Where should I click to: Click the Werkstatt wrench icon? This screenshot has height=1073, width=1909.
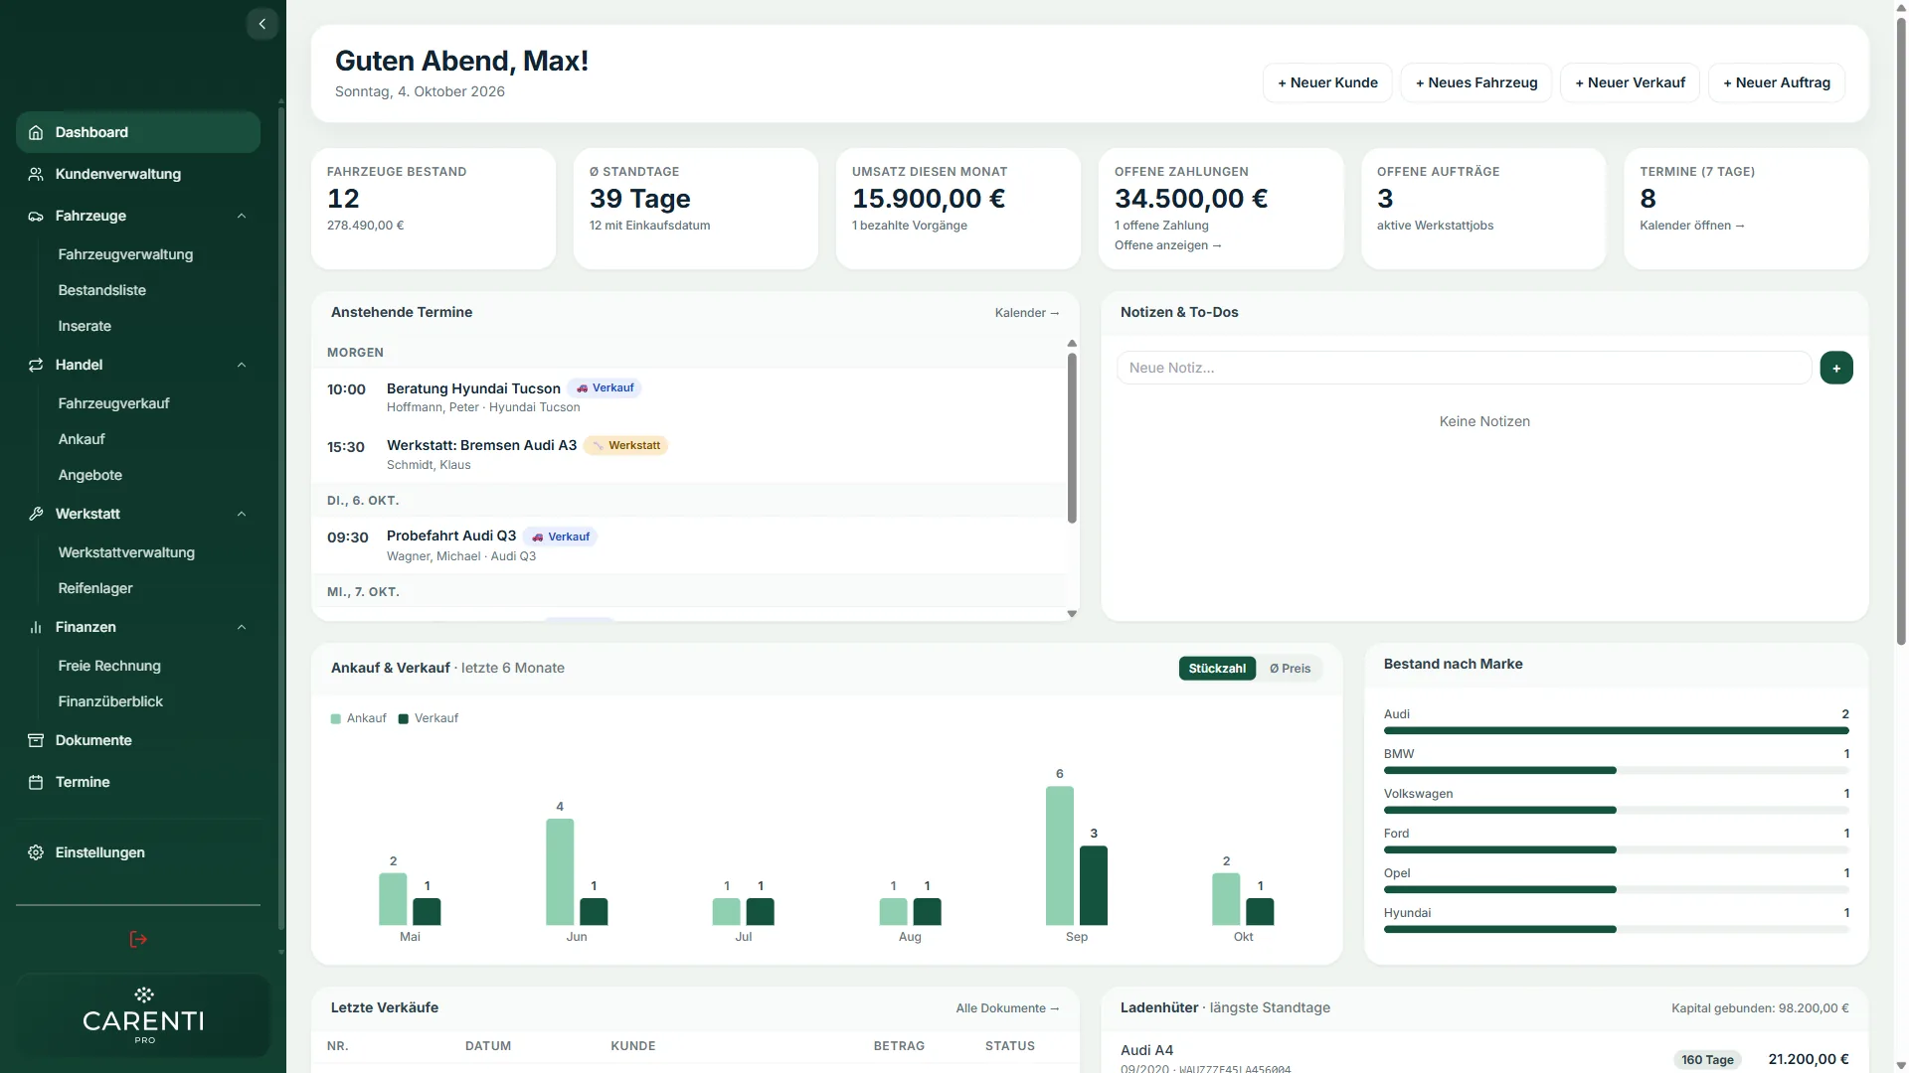point(36,514)
